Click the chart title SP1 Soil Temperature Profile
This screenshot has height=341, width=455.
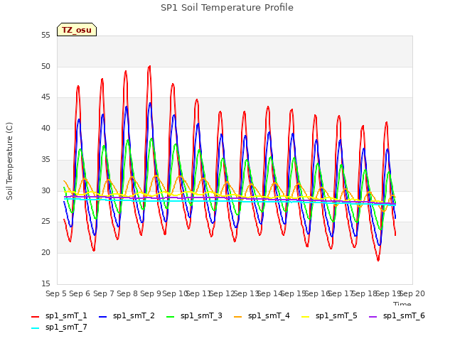[227, 8]
